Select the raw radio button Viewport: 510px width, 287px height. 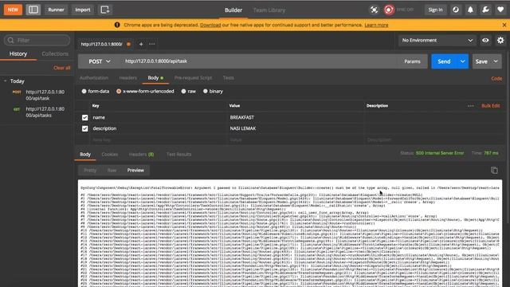pos(183,92)
